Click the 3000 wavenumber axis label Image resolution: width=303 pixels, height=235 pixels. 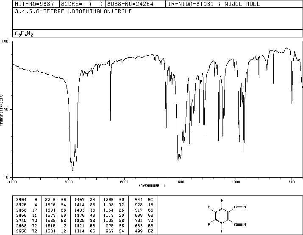pyautogui.click(x=68, y=182)
